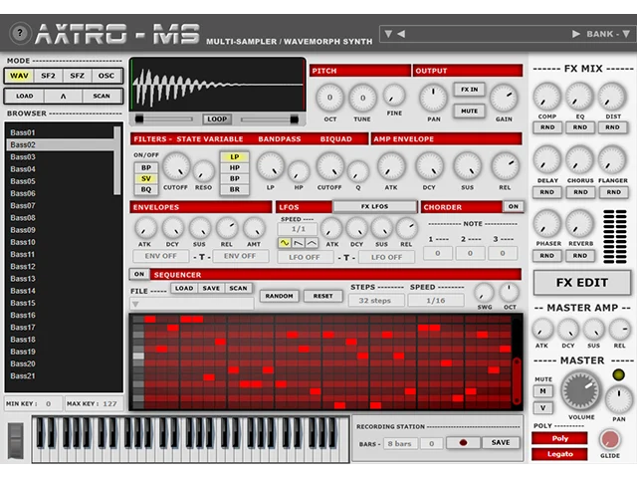This screenshot has height=478, width=637.
Task: Click the up-folder caret button
Action: (x=63, y=97)
